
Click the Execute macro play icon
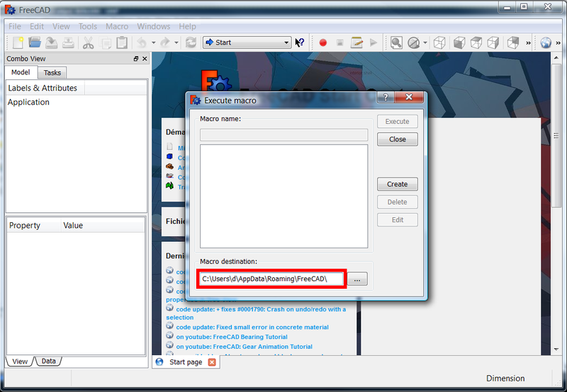(x=374, y=42)
